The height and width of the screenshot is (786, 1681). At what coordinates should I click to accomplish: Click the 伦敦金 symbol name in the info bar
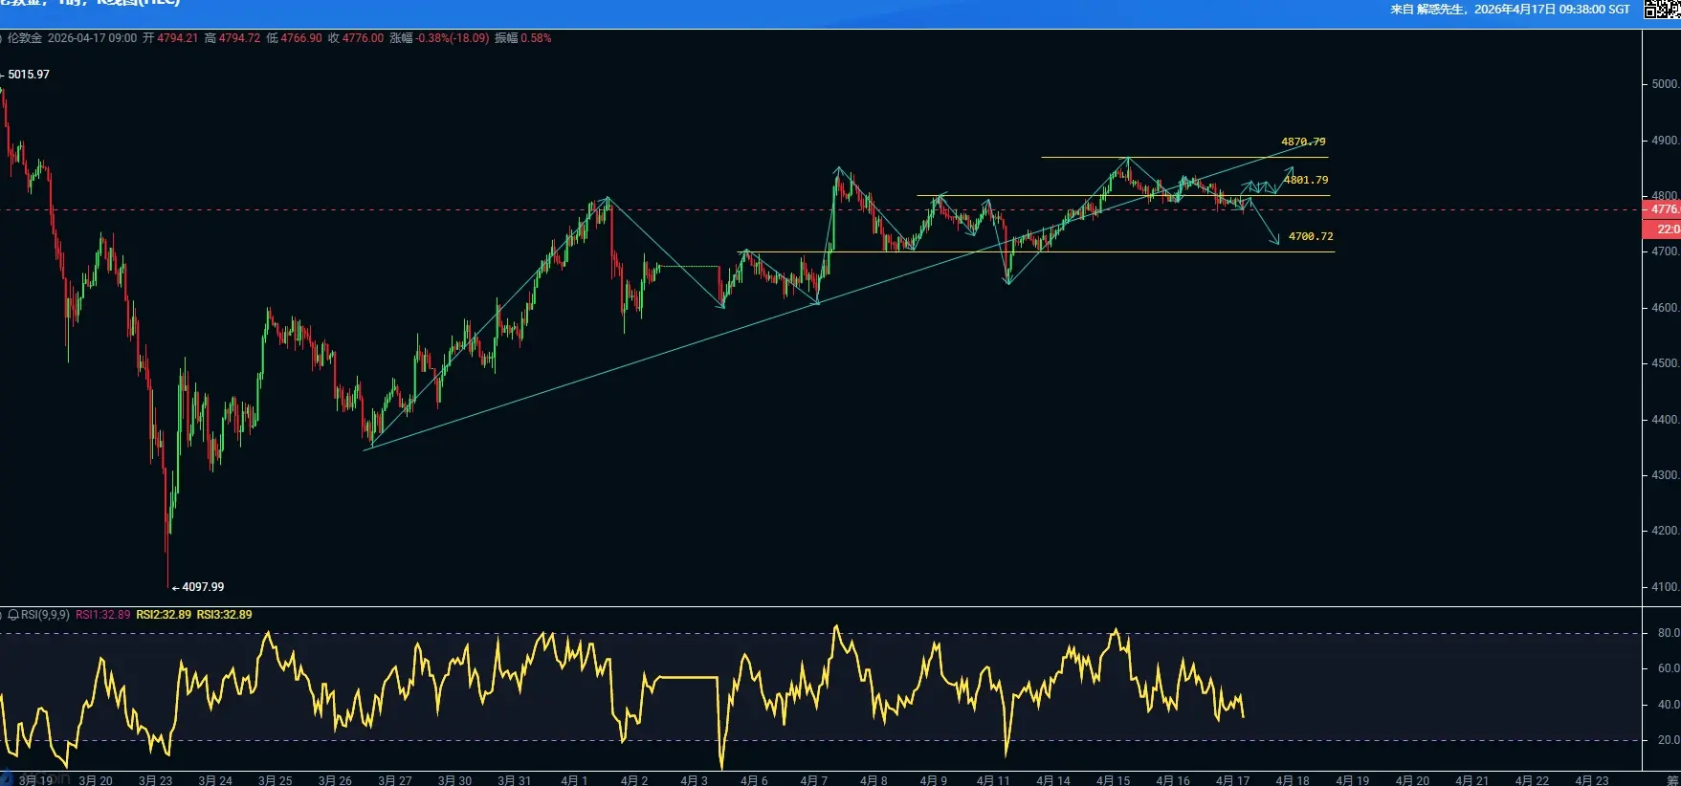point(25,38)
